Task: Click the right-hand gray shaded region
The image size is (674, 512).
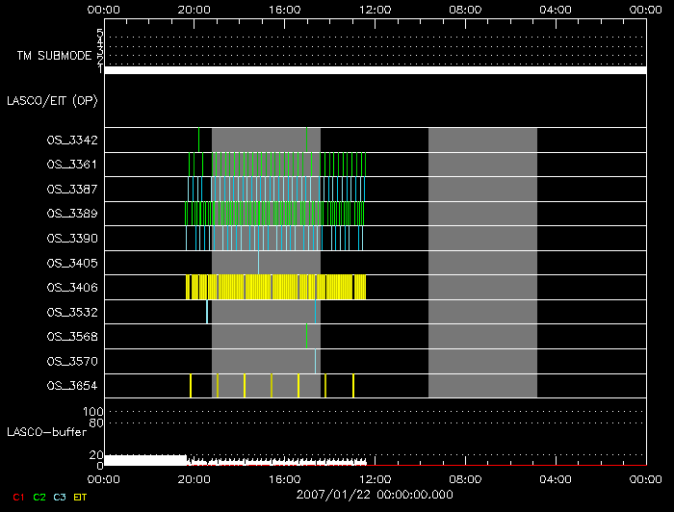Action: (x=482, y=262)
